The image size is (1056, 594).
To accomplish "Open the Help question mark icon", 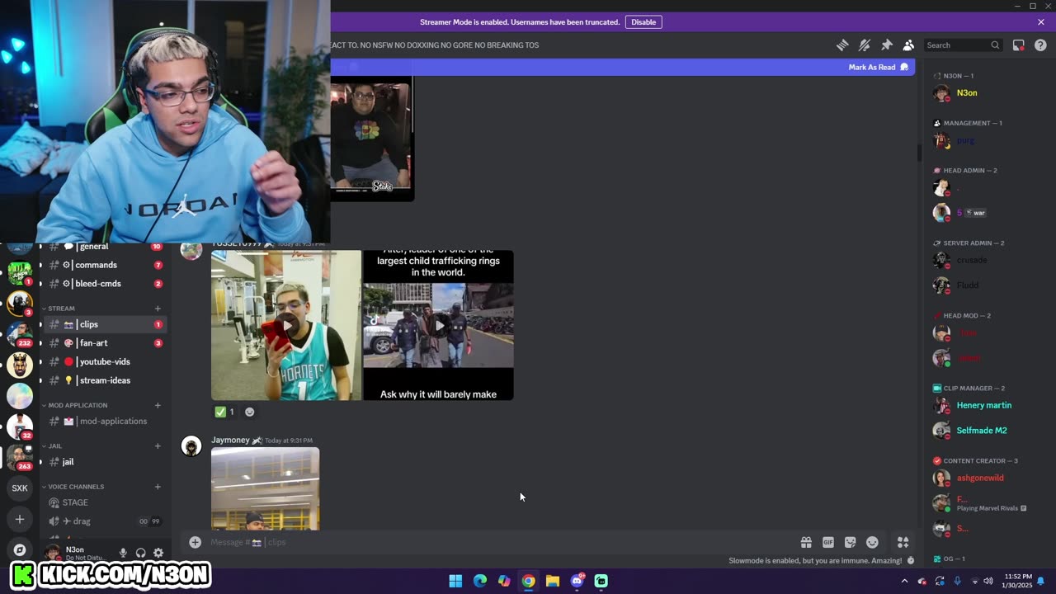I will click(1040, 45).
